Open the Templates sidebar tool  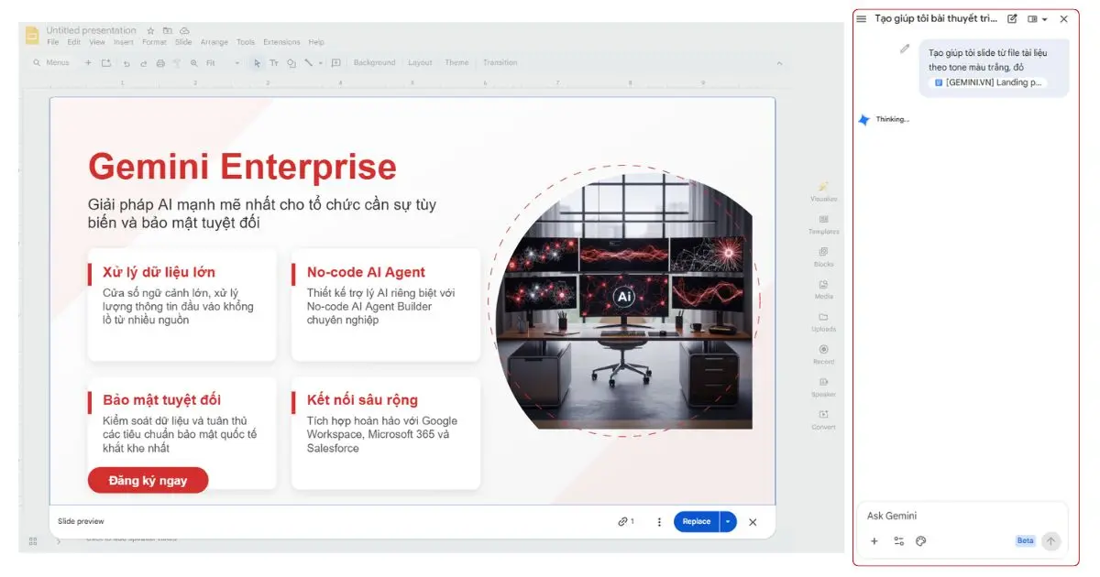tap(823, 224)
